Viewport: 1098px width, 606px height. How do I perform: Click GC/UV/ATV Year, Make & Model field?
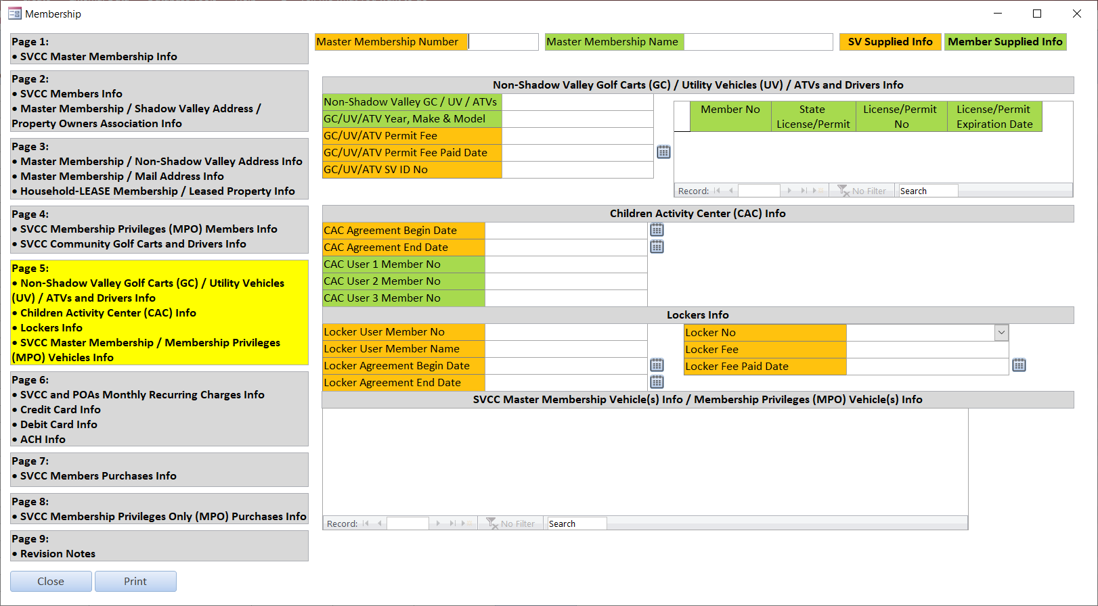click(577, 119)
